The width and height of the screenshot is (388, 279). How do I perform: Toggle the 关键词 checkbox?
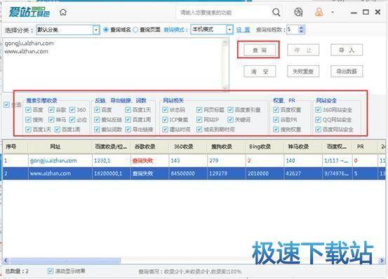pyautogui.click(x=230, y=120)
